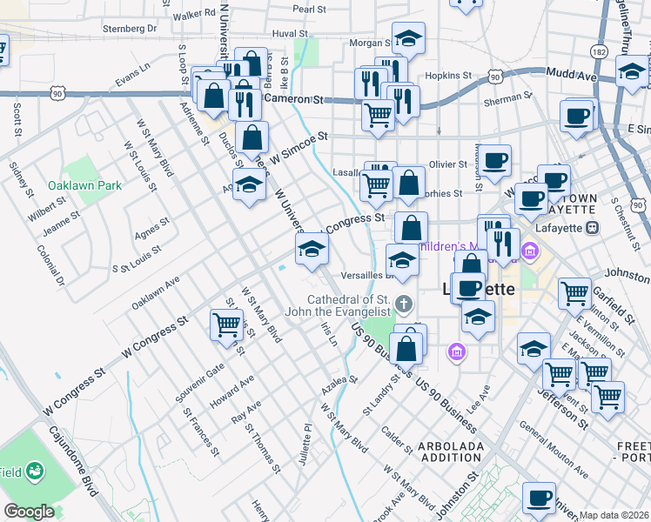Image resolution: width=651 pixels, height=522 pixels.
Task: Open the school marker on Mudd Ave
Action: pos(633,74)
